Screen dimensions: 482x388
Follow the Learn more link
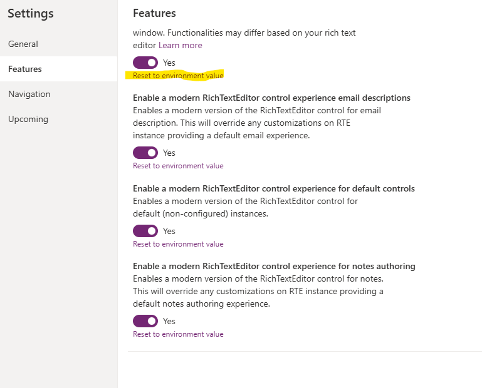click(180, 46)
